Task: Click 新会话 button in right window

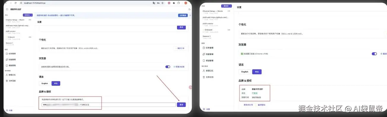Action: pos(225,6)
